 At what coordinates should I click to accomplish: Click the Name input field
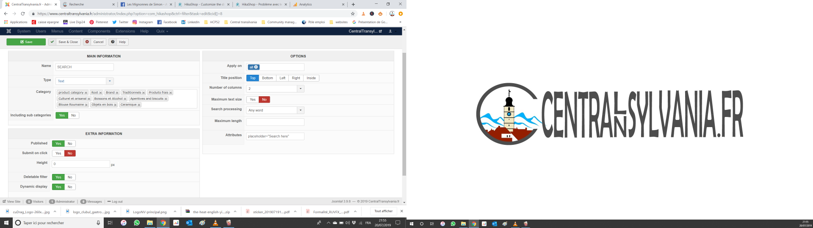tap(85, 67)
